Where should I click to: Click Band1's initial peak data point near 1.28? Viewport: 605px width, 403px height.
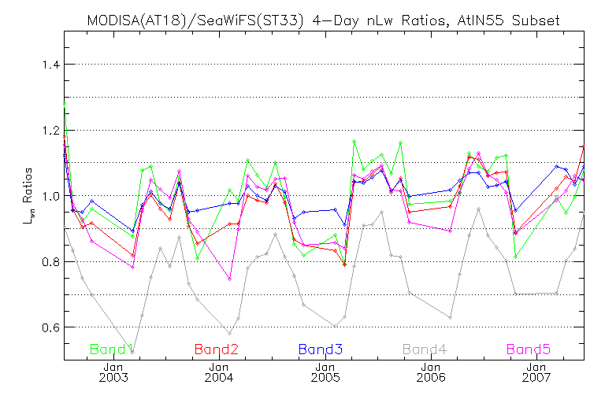click(65, 104)
